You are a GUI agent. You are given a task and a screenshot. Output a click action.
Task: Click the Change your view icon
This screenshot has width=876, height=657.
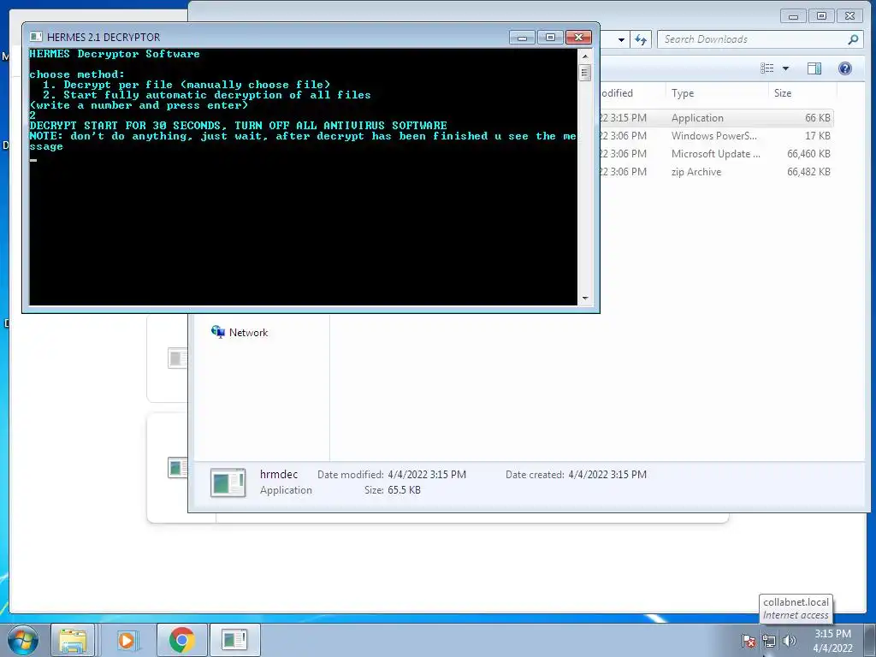[x=767, y=68]
